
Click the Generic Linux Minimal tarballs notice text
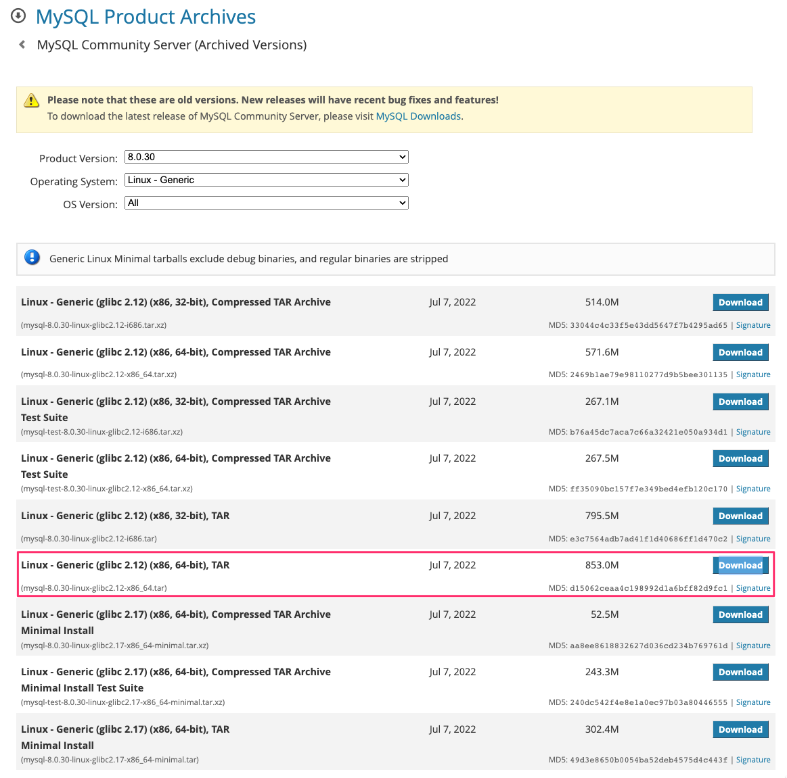coord(248,259)
